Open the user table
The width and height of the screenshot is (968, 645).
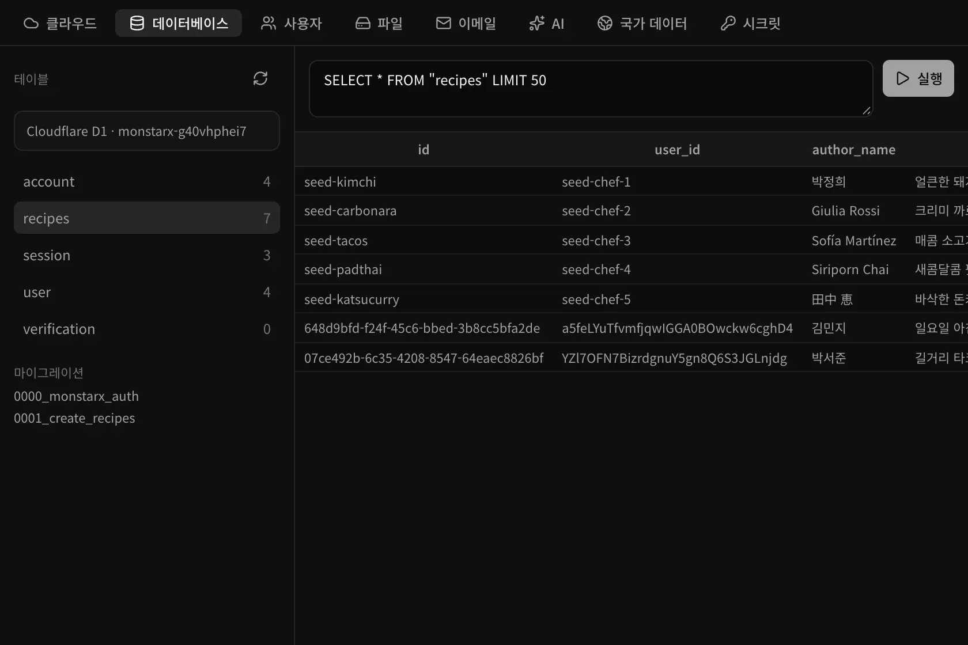point(147,292)
